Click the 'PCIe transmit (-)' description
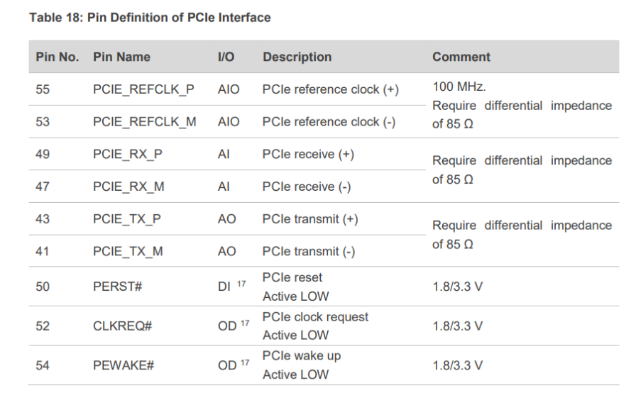636x400 pixels. (x=308, y=251)
